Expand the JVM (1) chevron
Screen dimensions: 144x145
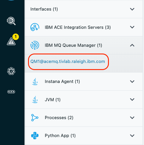[132, 99]
